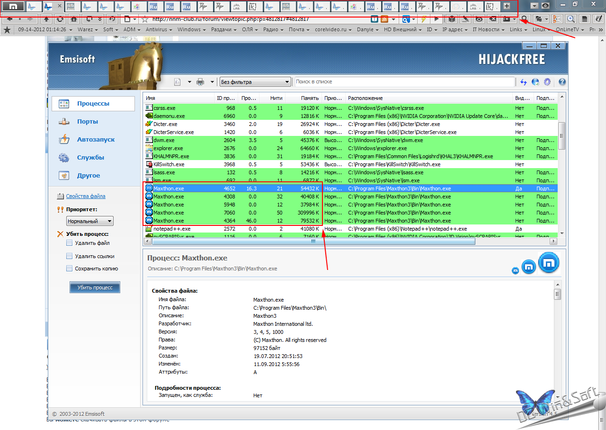606x430 pixels.
Task: Open the 'Без фильтра' filter dropdown
Action: click(255, 82)
